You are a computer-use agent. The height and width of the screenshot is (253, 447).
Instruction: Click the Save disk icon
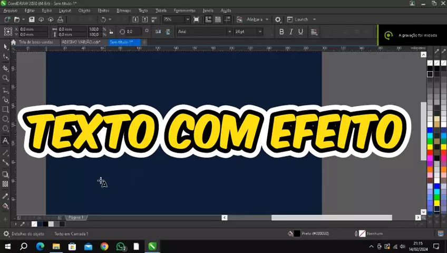32,20
